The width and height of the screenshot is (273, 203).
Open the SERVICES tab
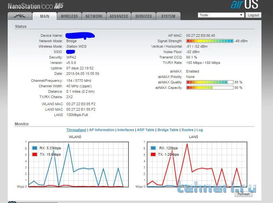click(144, 16)
